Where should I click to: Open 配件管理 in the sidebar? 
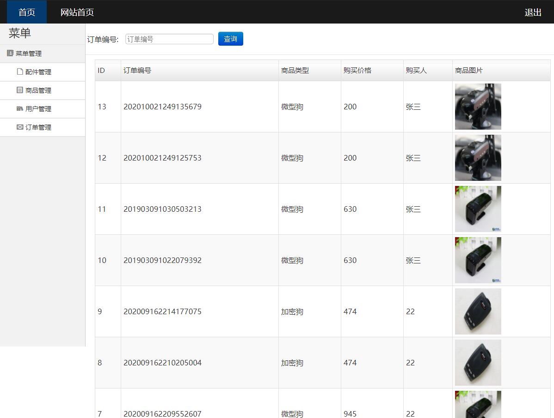point(38,72)
